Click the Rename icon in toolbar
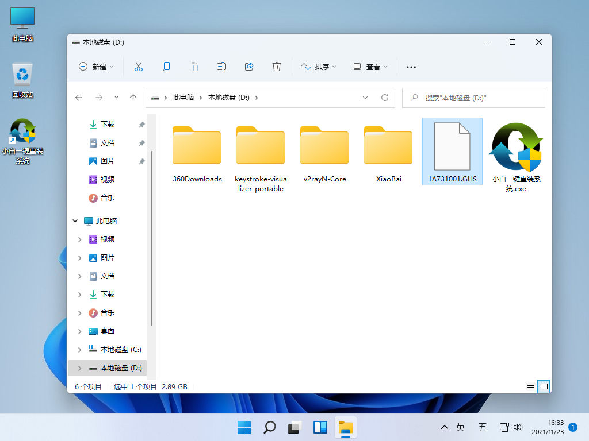Screen dimensions: 589x441 (x=221, y=67)
